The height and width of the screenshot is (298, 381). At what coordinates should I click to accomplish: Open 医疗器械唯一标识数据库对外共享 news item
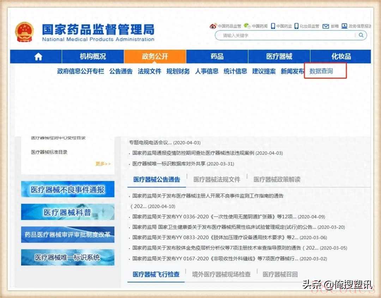[183, 164]
